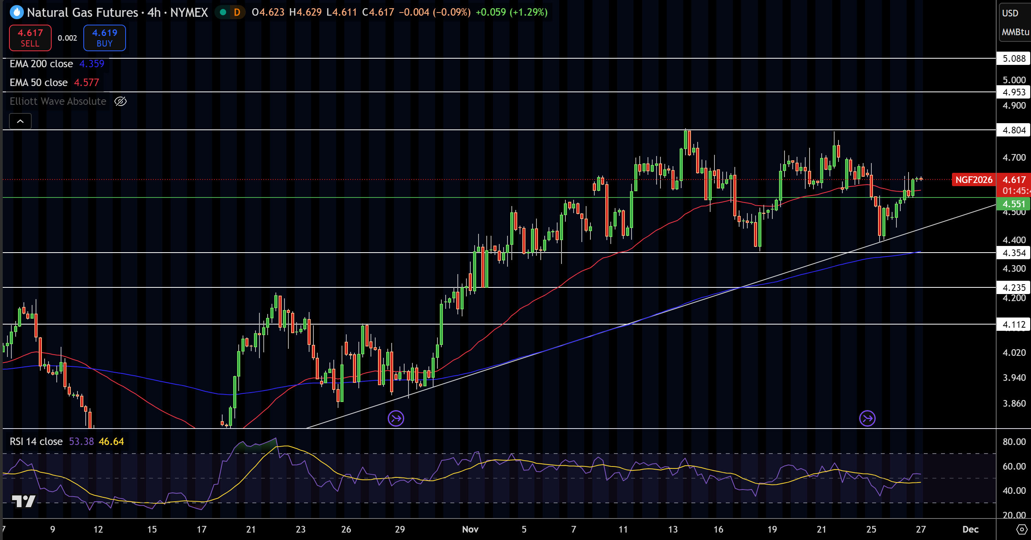Screen dimensions: 1031x540
Task: Click the green market status dot beside D
Action: coord(223,13)
